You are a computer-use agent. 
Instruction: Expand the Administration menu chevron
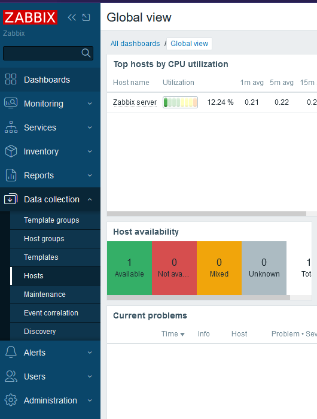[x=90, y=400]
